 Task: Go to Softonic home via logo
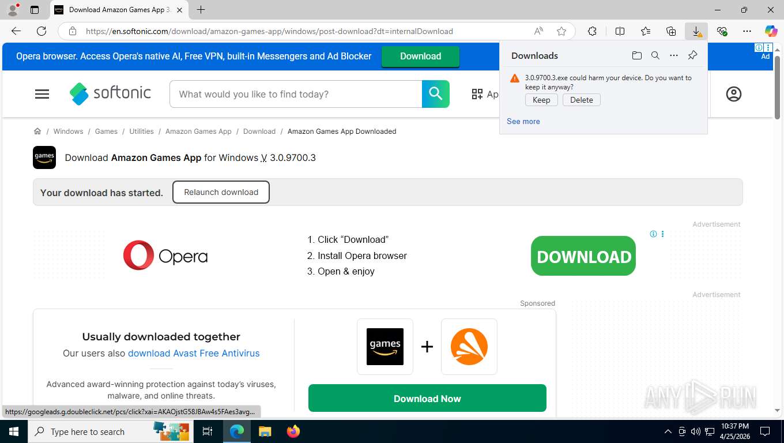tap(110, 93)
